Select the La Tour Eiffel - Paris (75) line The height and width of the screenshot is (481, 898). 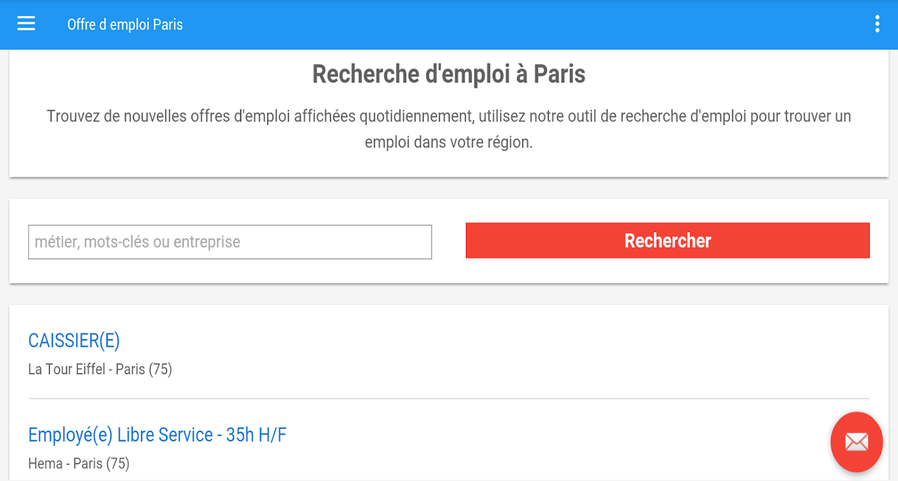click(100, 369)
